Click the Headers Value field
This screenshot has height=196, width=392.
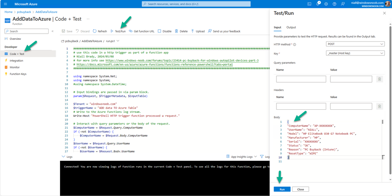[x=351, y=106]
